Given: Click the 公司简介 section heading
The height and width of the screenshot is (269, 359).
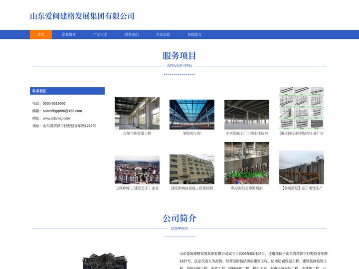Looking at the screenshot, I should [179, 219].
